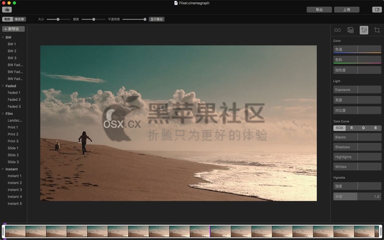
Task: Click the 色温 temperature slider
Action: pos(357,49)
